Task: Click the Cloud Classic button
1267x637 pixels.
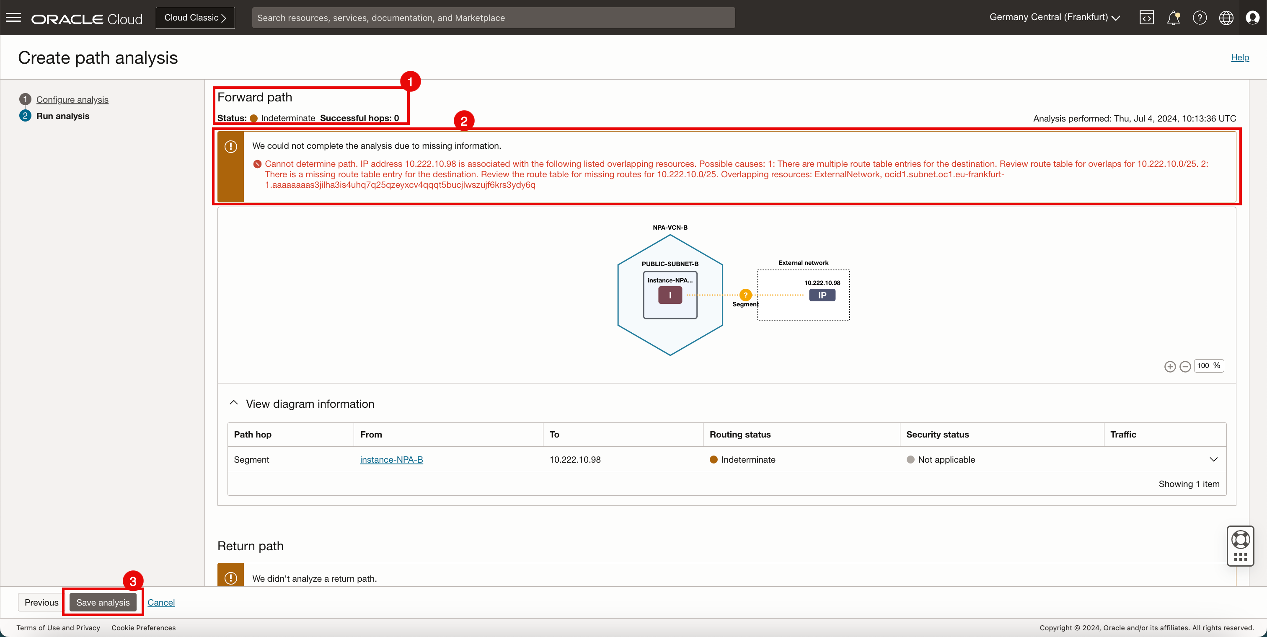Action: tap(195, 18)
